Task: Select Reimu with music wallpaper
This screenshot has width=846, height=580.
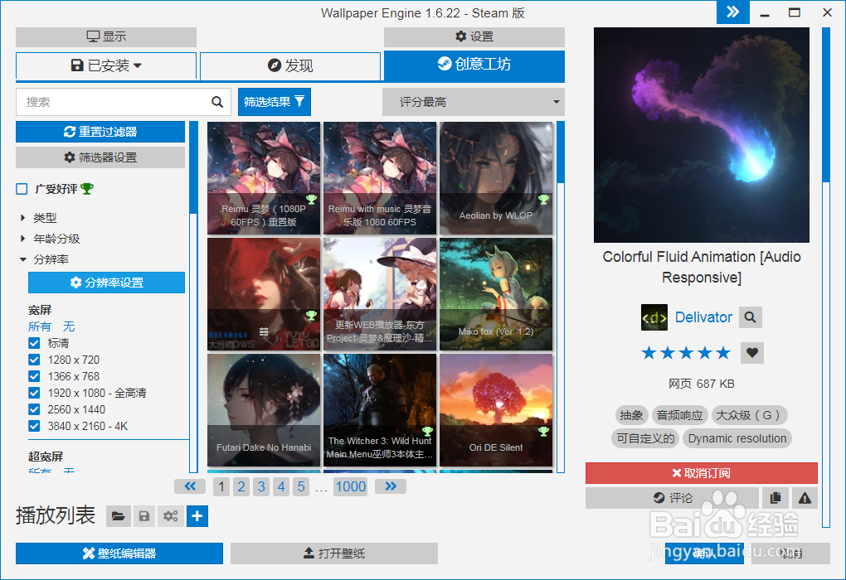Action: click(380, 178)
